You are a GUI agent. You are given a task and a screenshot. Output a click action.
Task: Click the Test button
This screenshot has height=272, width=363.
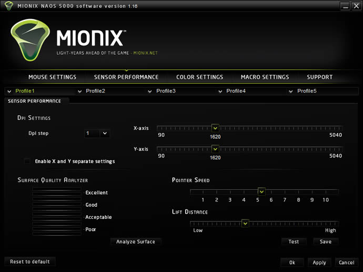click(x=294, y=241)
